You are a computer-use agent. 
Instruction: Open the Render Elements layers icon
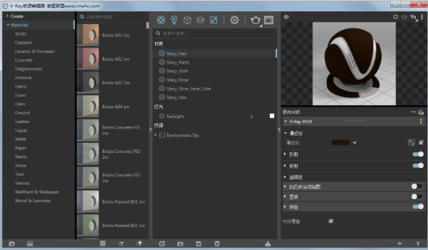click(200, 20)
